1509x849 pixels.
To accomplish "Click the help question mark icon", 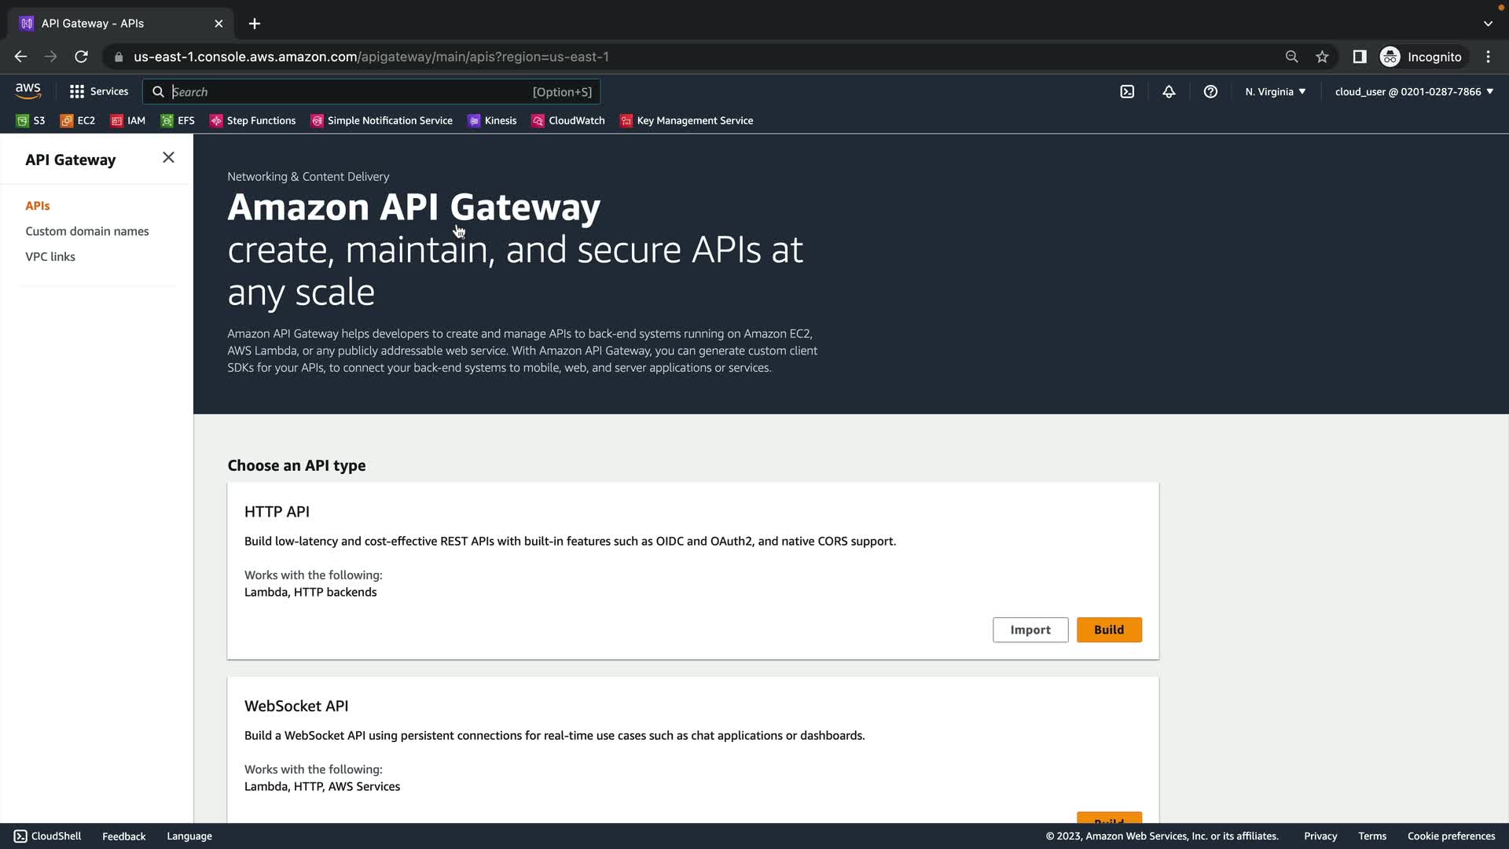I will click(x=1210, y=92).
